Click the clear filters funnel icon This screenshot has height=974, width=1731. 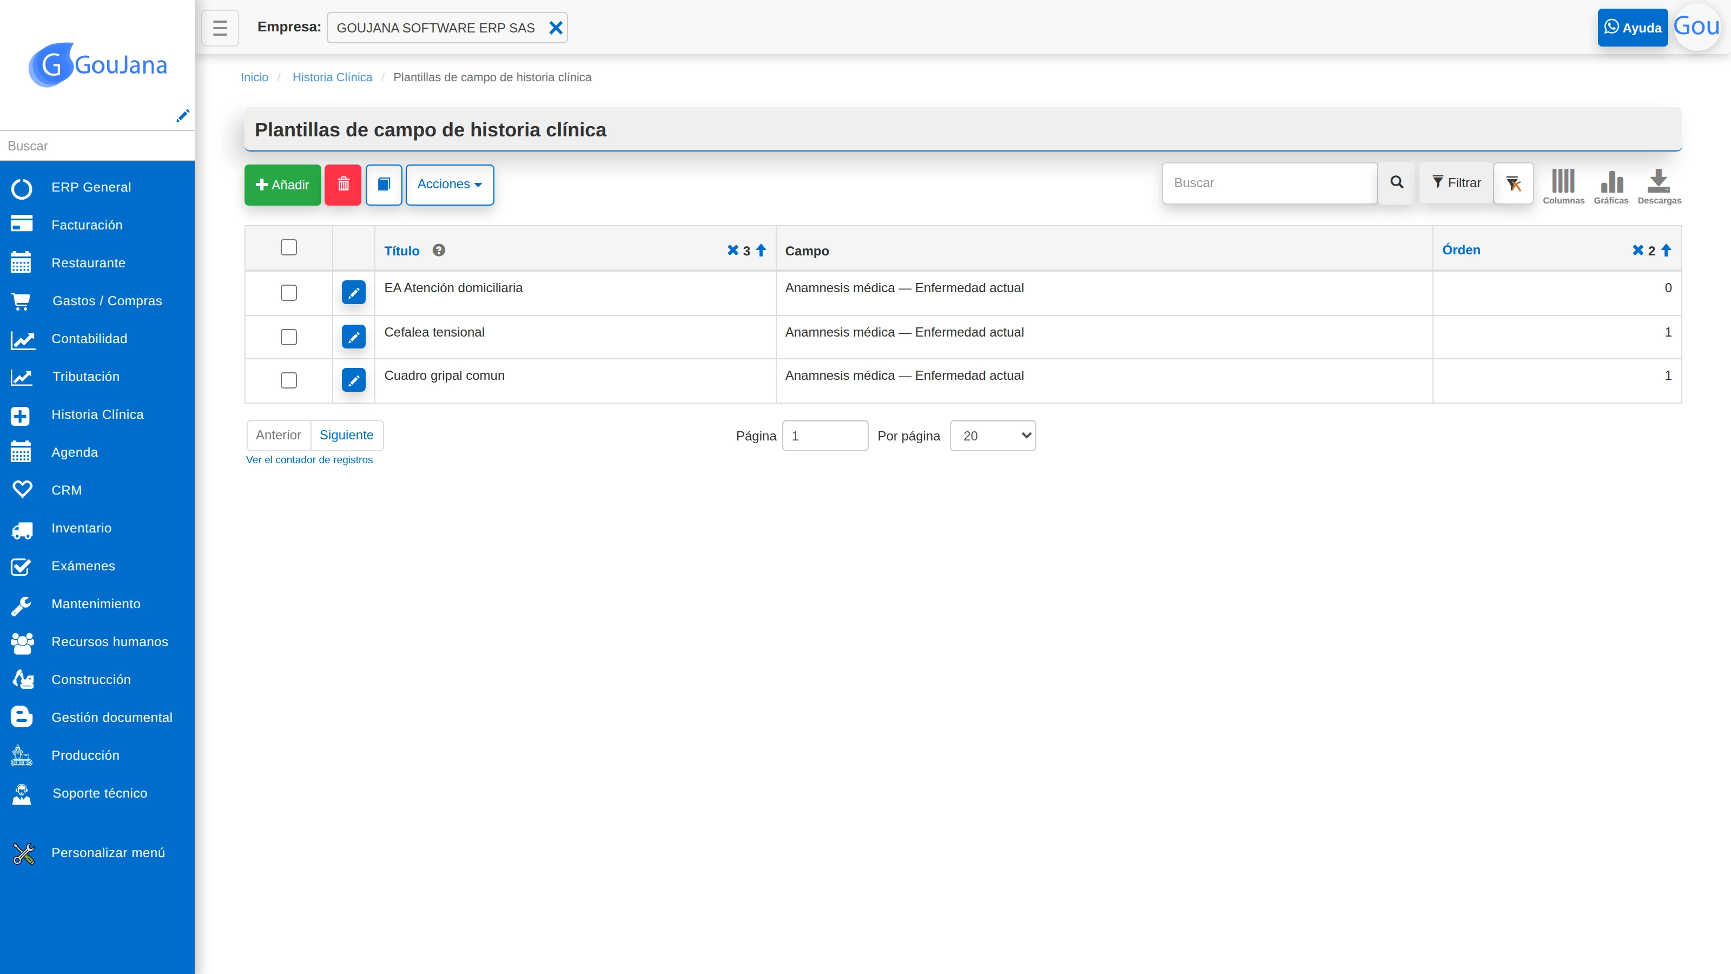[x=1514, y=183]
